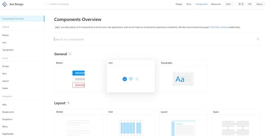Open Affix in the sidebar
The width and height of the screenshot is (265, 137).
[4, 105]
